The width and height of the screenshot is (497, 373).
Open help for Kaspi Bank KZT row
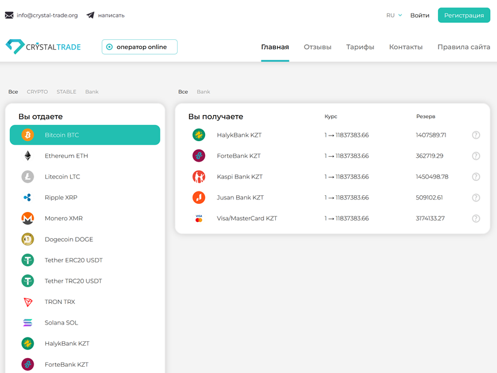tap(476, 177)
